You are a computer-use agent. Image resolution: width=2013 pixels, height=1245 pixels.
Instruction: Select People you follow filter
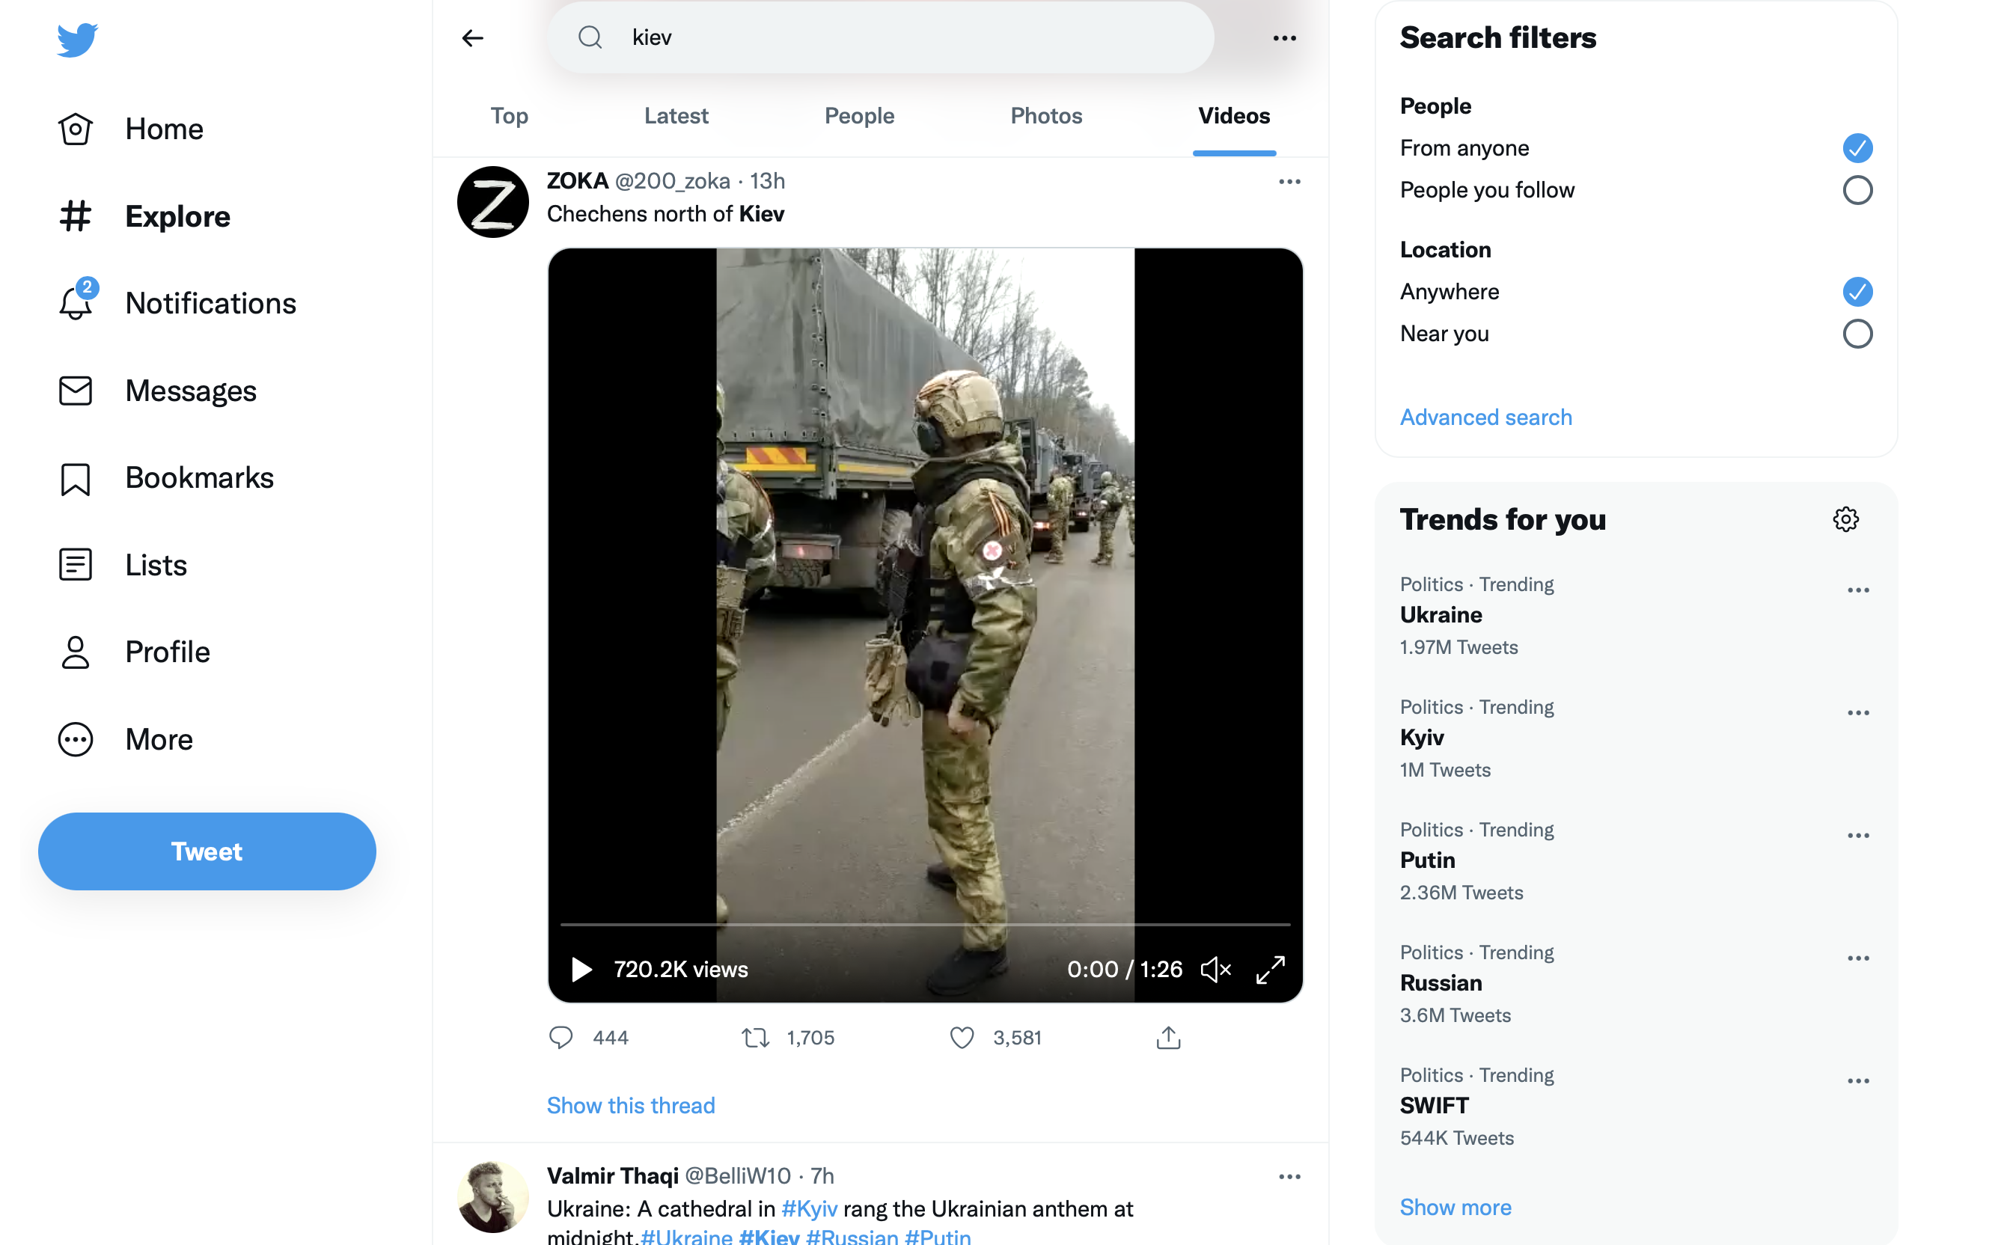click(x=1858, y=190)
